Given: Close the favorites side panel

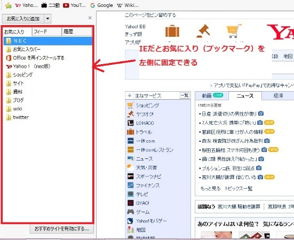Looking at the screenshot, I should [90, 18].
